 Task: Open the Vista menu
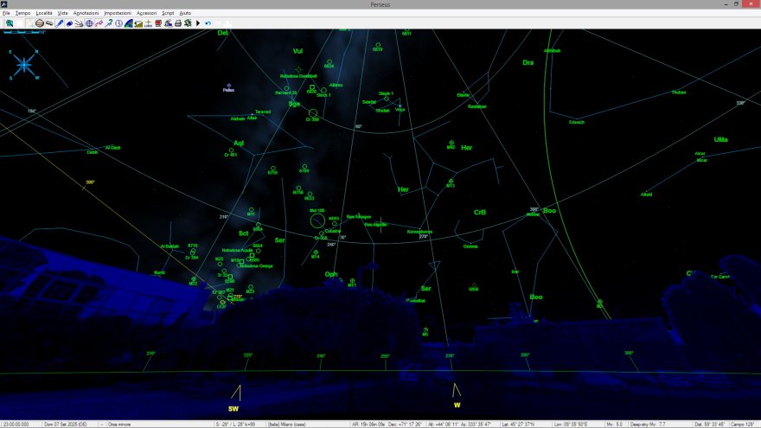coord(62,14)
